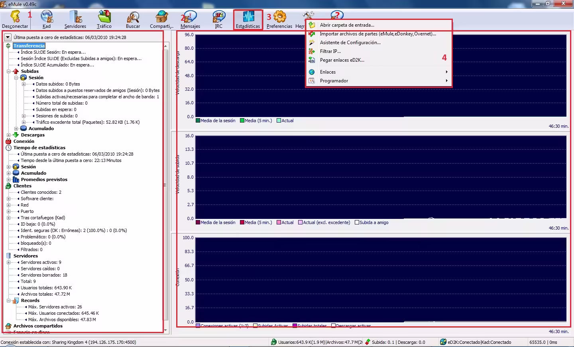
Task: Open the Enlaces submenu
Action: [x=379, y=72]
